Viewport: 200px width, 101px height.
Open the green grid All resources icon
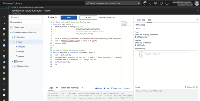point(4,34)
